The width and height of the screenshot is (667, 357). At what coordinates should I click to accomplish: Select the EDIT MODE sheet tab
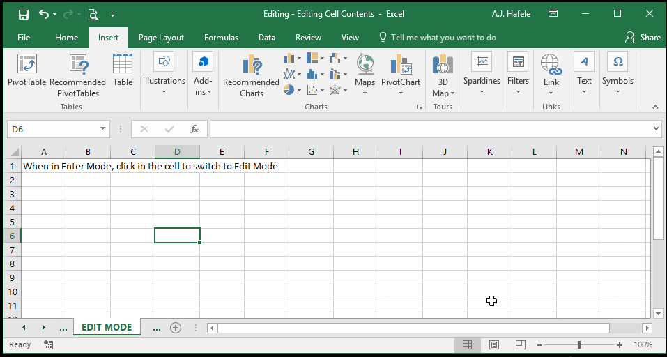(107, 327)
